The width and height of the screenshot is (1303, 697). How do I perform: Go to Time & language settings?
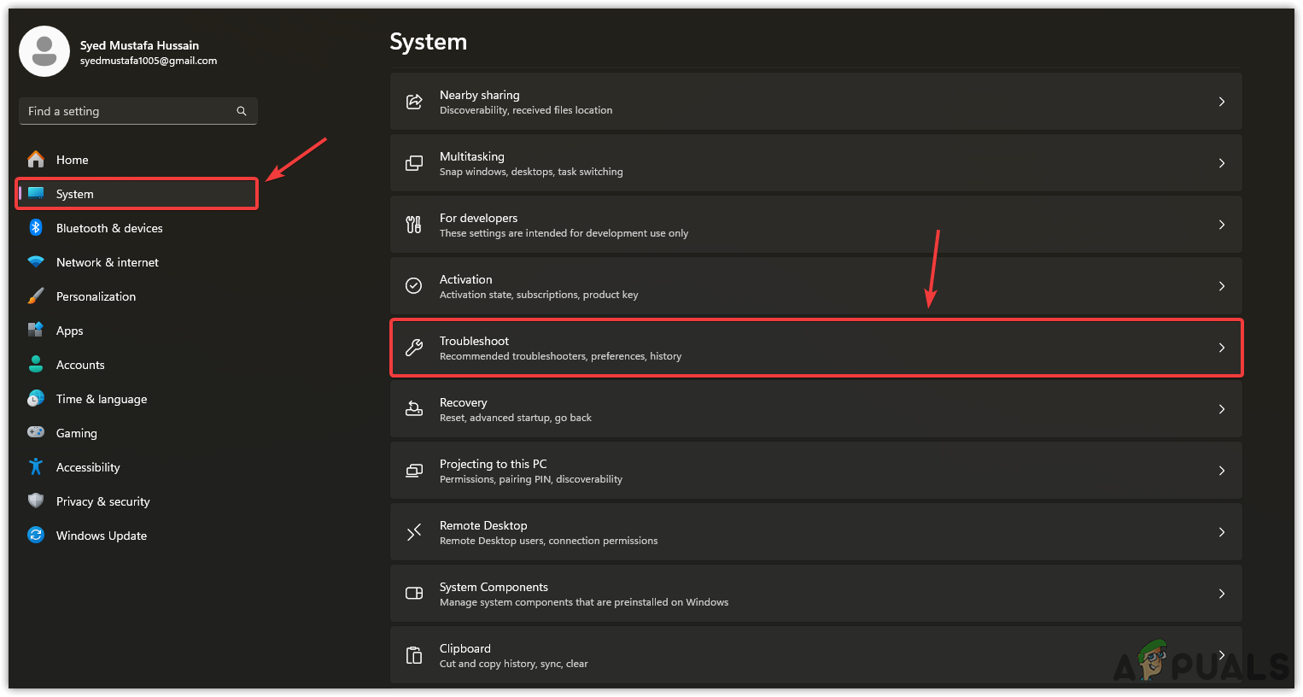point(101,399)
